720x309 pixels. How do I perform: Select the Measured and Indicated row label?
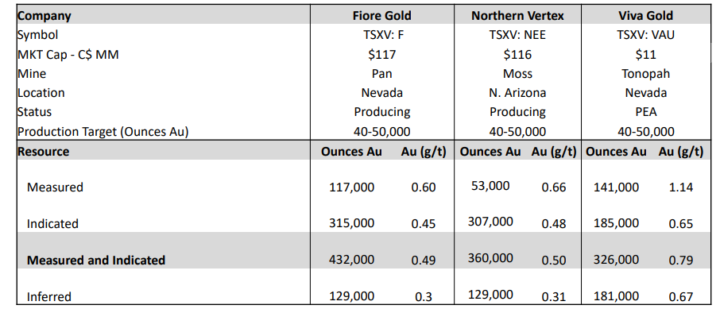point(96,261)
